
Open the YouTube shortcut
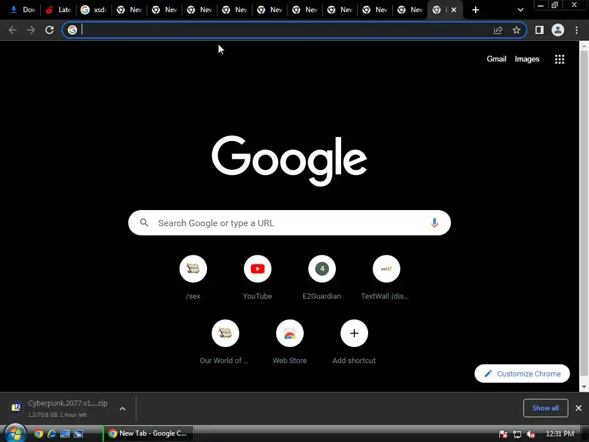257,277
